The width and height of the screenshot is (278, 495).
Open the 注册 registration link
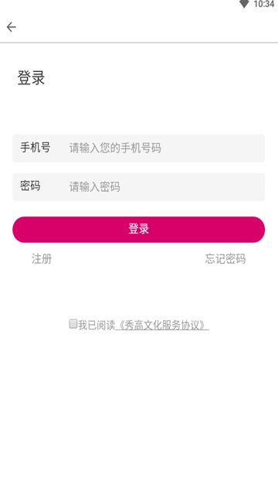pyautogui.click(x=42, y=259)
